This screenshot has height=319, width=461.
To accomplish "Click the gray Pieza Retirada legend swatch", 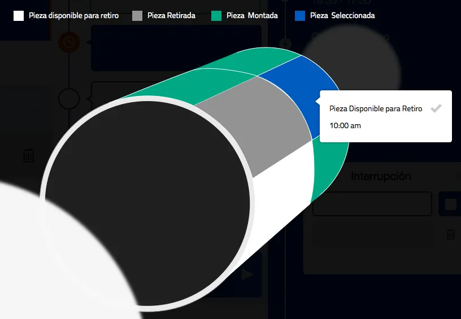I will click(137, 16).
